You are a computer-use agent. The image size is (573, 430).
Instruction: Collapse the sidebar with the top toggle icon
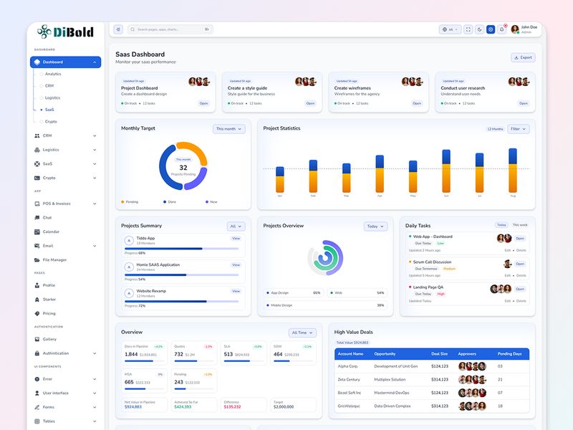[118, 29]
